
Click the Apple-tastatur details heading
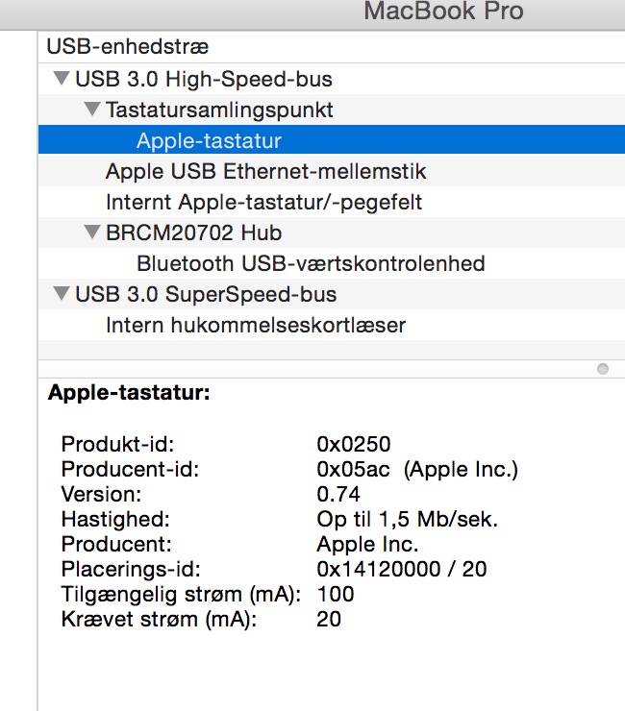pos(130,392)
